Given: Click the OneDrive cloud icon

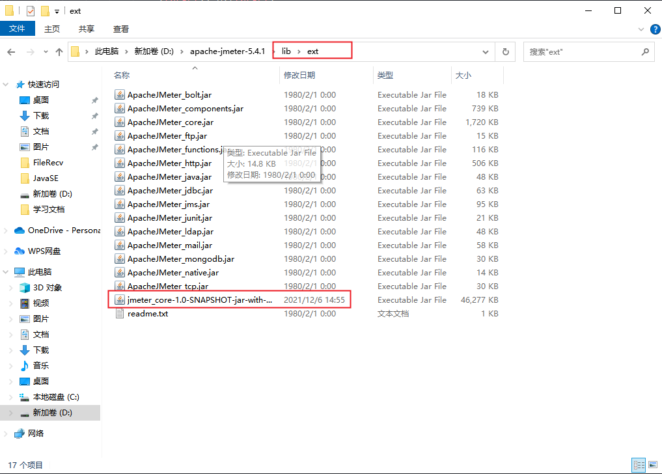Looking at the screenshot, I should click(x=20, y=230).
